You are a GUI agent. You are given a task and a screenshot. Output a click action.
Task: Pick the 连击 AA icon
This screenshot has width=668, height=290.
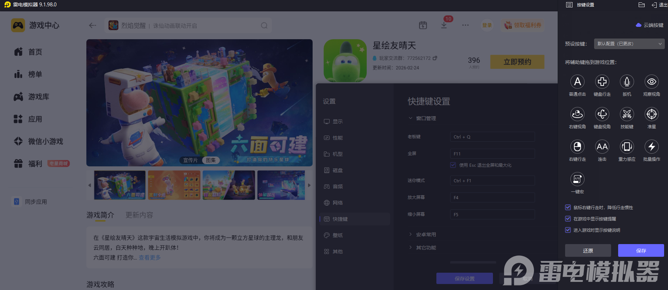pos(602,147)
